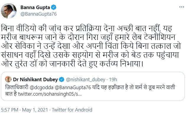
Task: Click Dr Nishikant Dubey's verified badge
Action: coord(62,79)
